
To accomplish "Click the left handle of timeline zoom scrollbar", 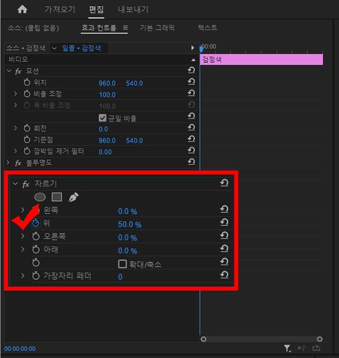I will [204, 339].
